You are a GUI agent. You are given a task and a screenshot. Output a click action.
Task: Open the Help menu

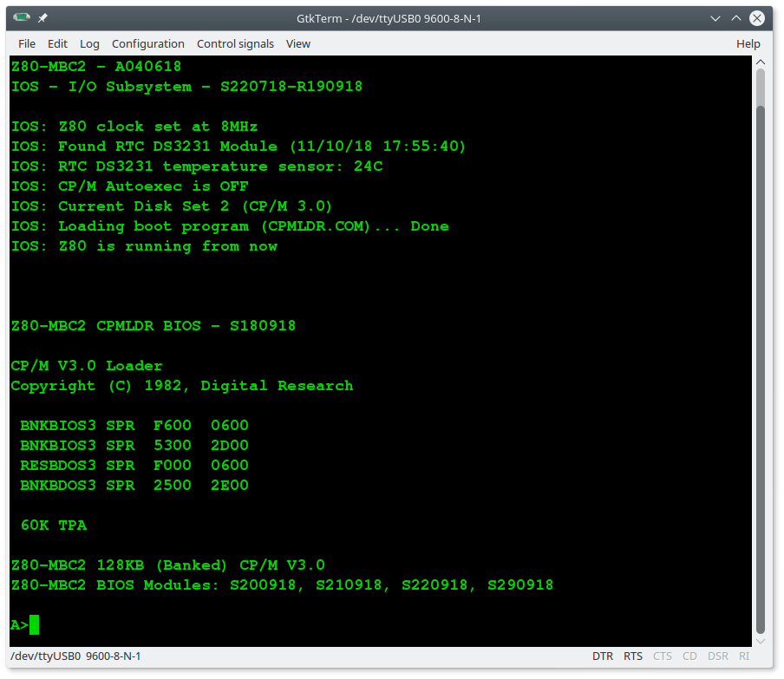pos(748,44)
